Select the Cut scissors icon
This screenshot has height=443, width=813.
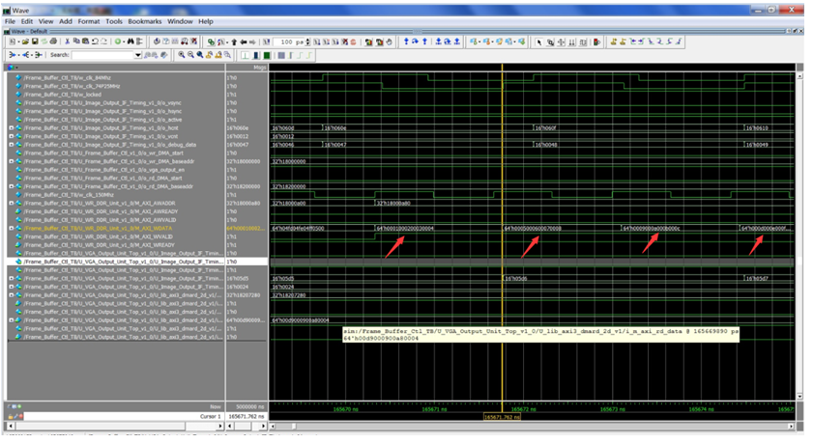[67, 42]
